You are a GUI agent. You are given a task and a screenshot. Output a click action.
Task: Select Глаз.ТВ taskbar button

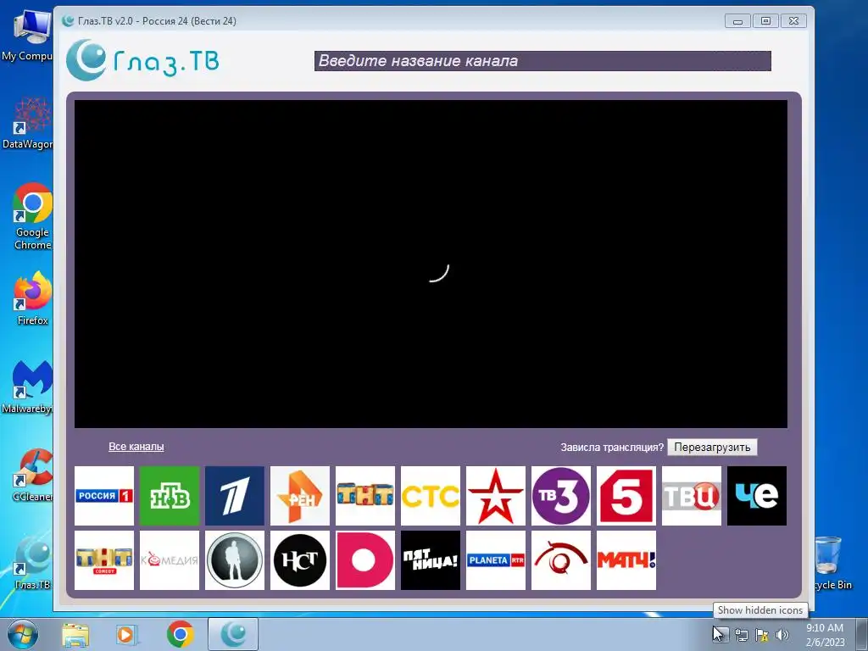(233, 634)
